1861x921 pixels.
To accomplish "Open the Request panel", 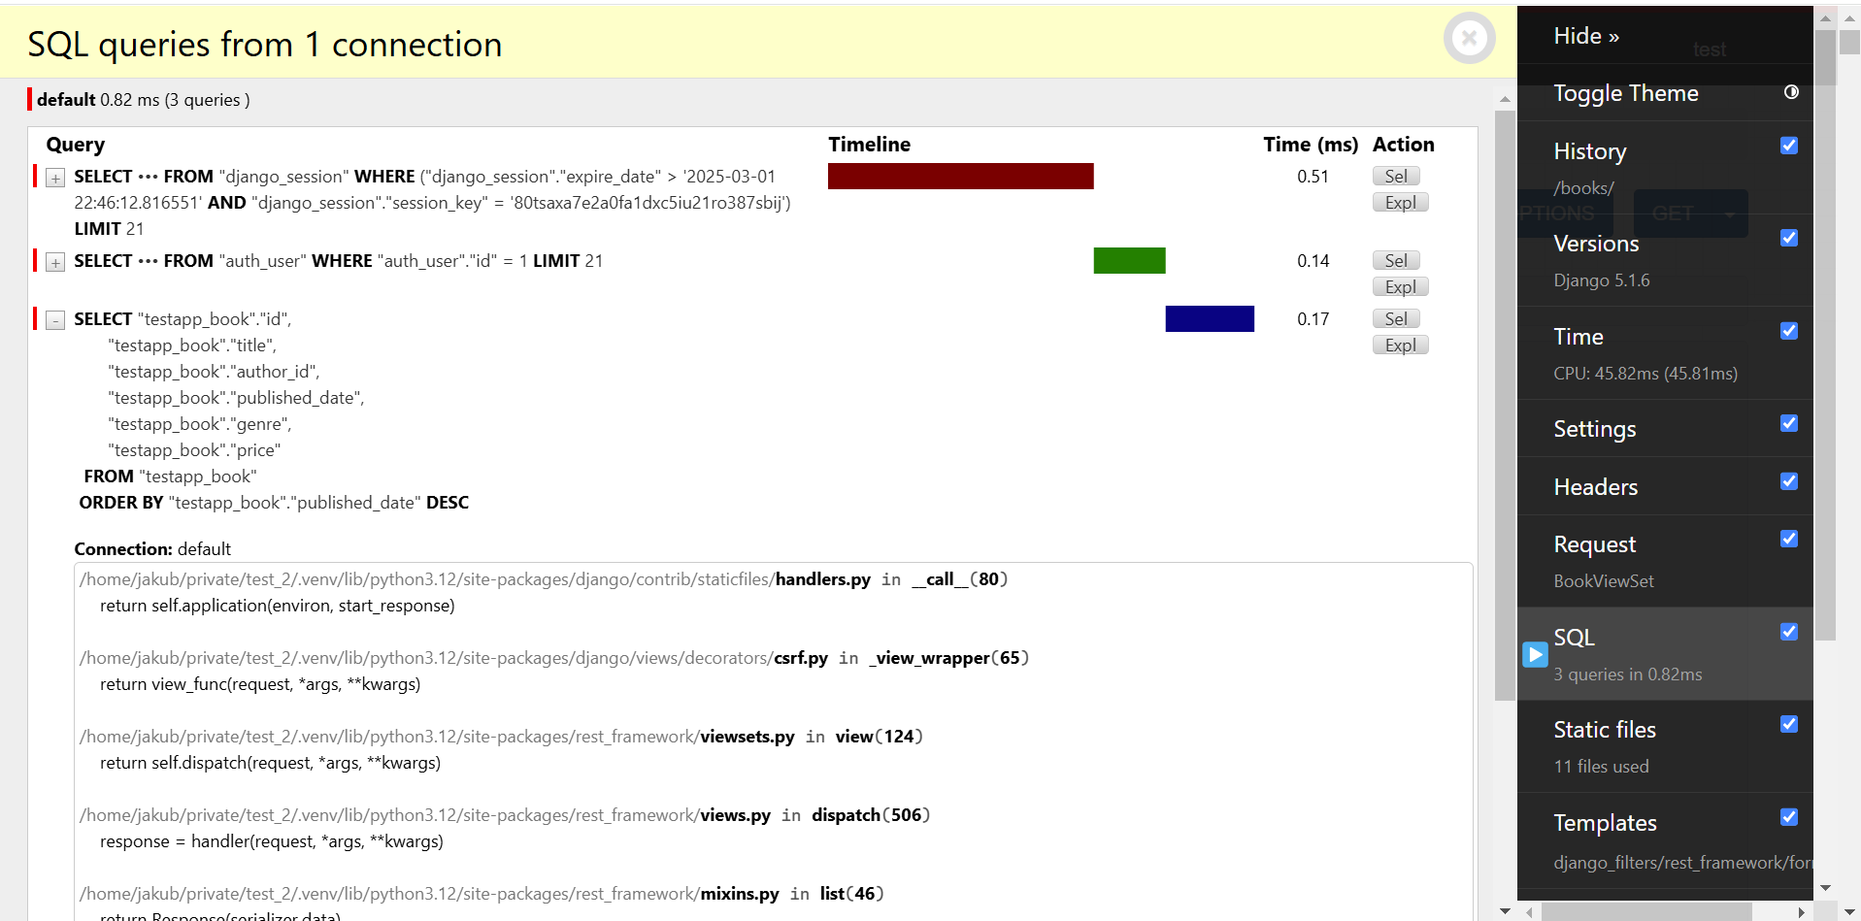I will click(1594, 544).
